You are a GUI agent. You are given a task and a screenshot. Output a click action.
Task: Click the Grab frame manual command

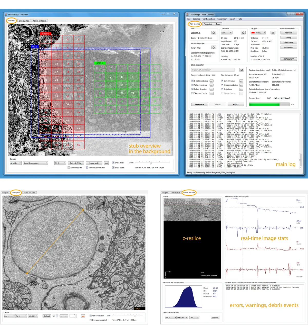pos(288,42)
